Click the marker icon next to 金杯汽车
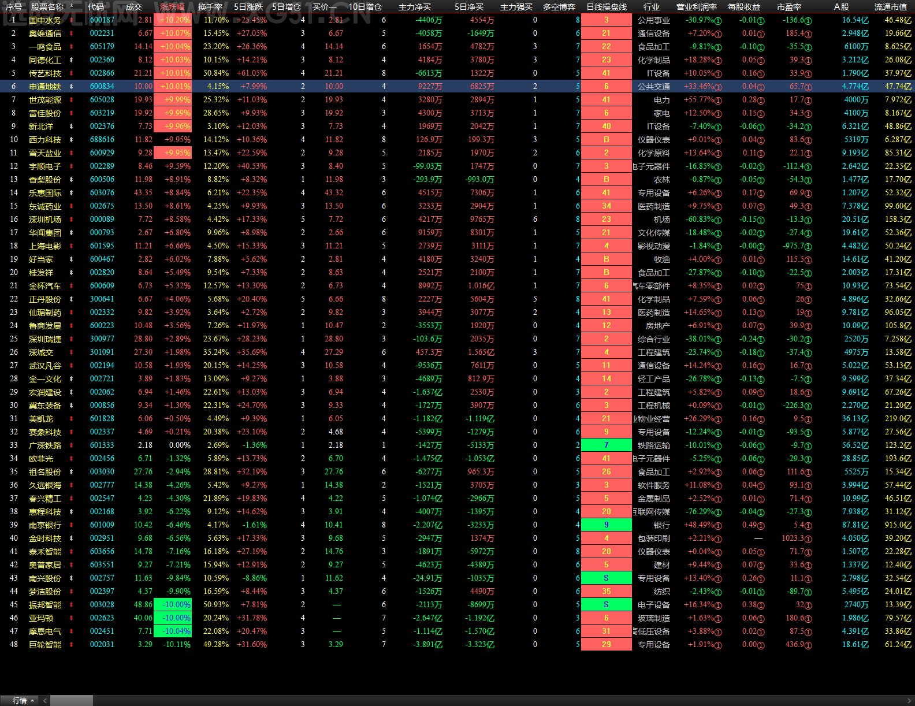 tap(72, 286)
